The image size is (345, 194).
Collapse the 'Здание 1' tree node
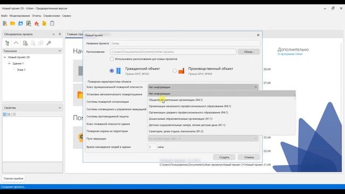click(x=9, y=64)
